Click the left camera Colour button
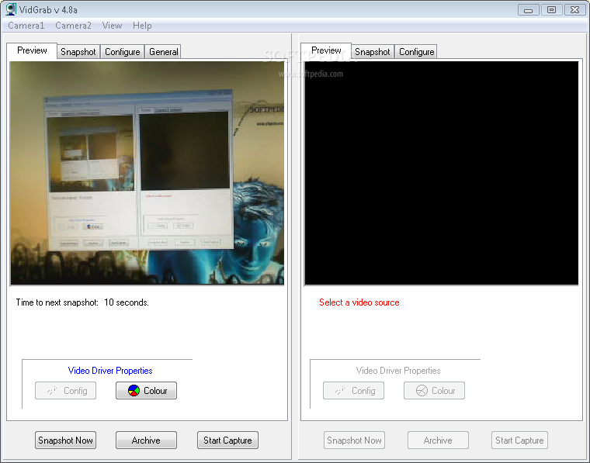This screenshot has height=463, width=590. (x=147, y=390)
